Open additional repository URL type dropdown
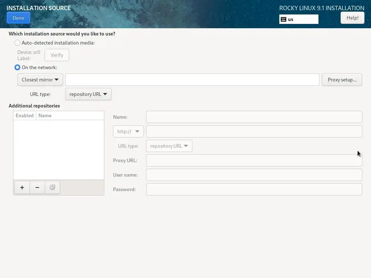 click(169, 146)
